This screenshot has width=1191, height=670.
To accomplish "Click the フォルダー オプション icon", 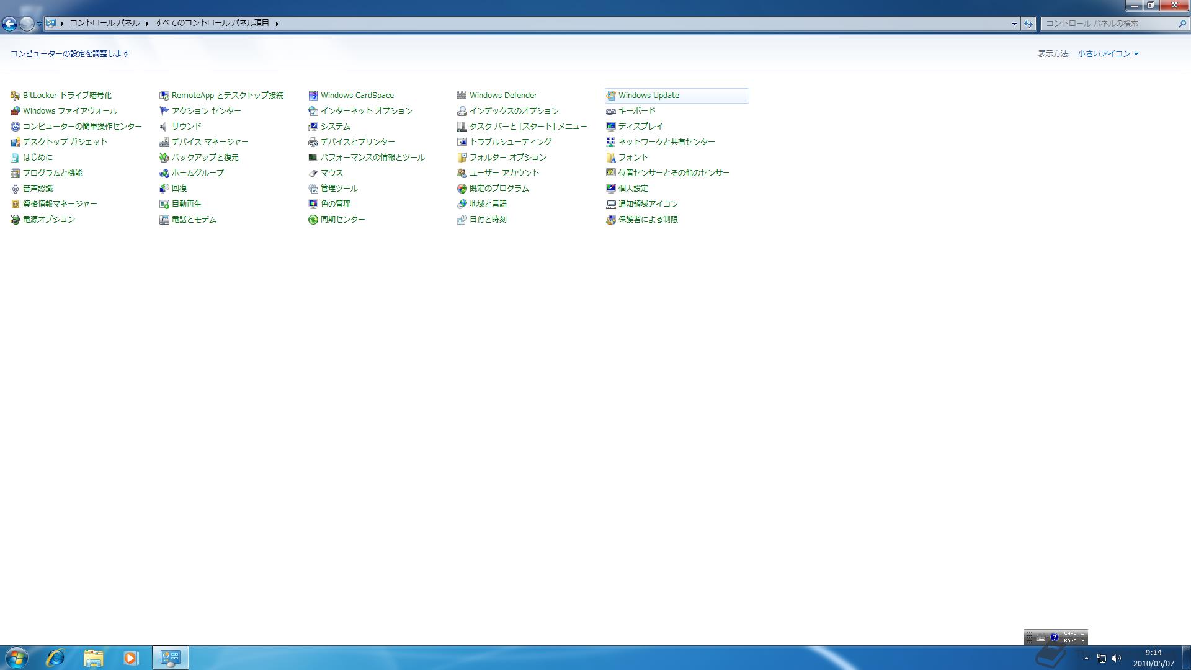I will (462, 158).
